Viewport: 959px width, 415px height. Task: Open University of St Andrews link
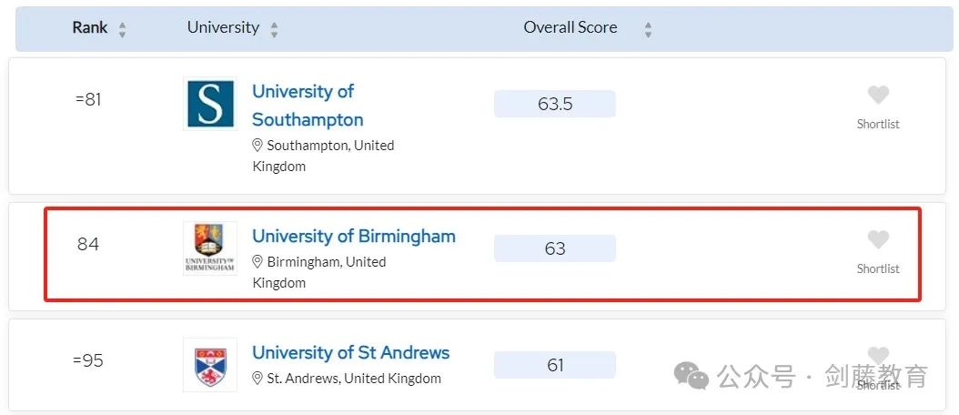350,352
